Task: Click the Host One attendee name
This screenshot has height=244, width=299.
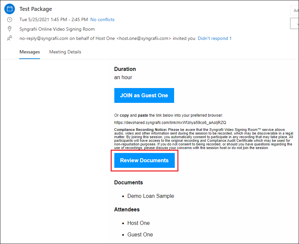Action: coord(138,223)
